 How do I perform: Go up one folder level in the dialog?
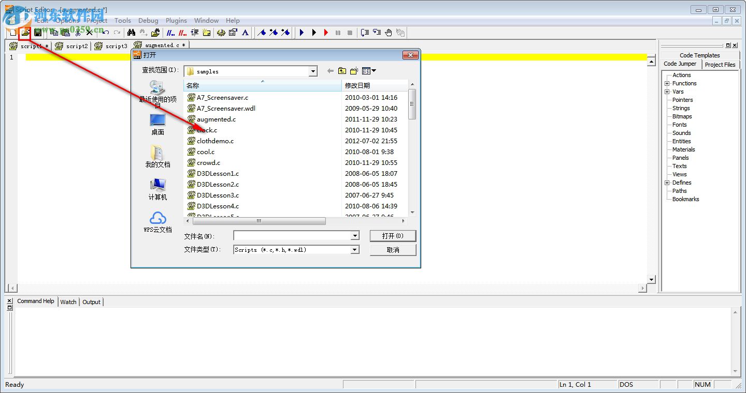[342, 71]
